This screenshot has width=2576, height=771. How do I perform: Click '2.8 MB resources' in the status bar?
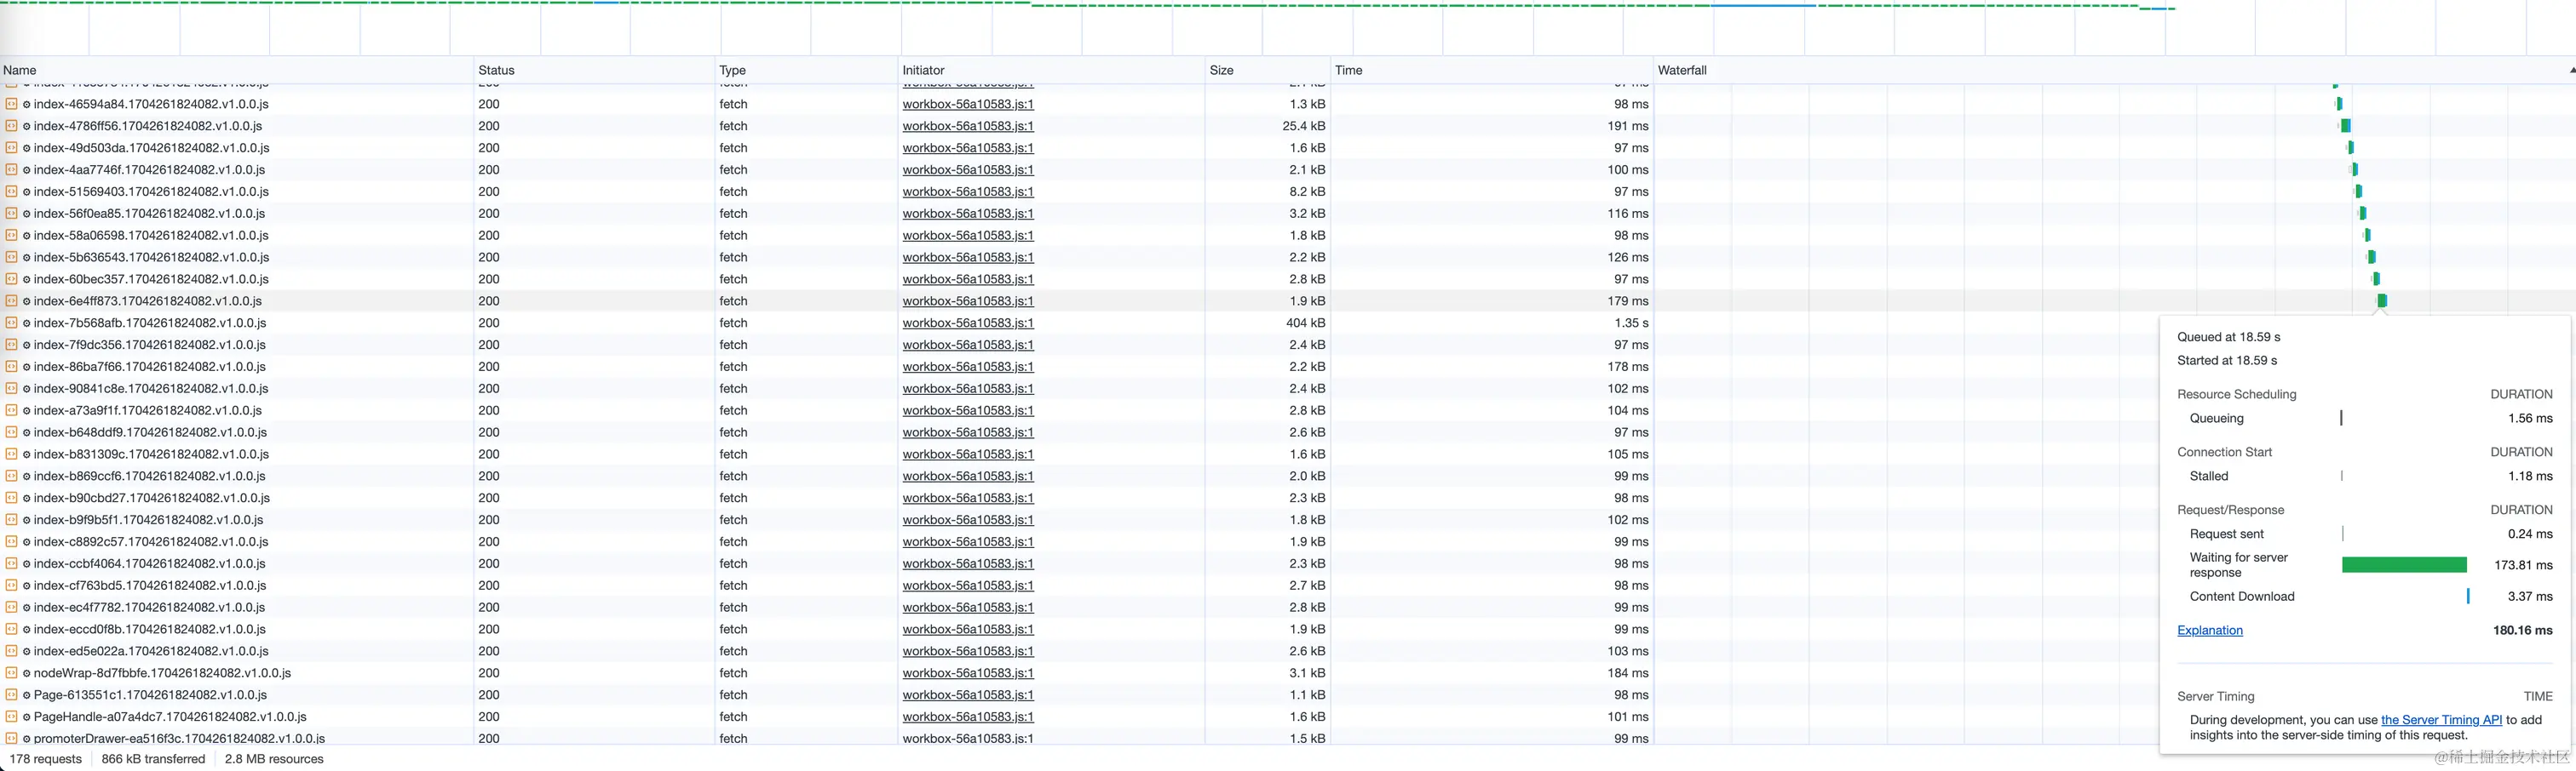point(274,759)
